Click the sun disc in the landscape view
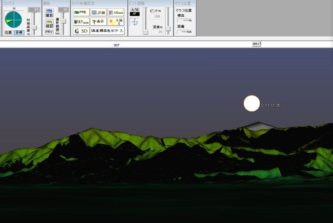 (x=252, y=103)
